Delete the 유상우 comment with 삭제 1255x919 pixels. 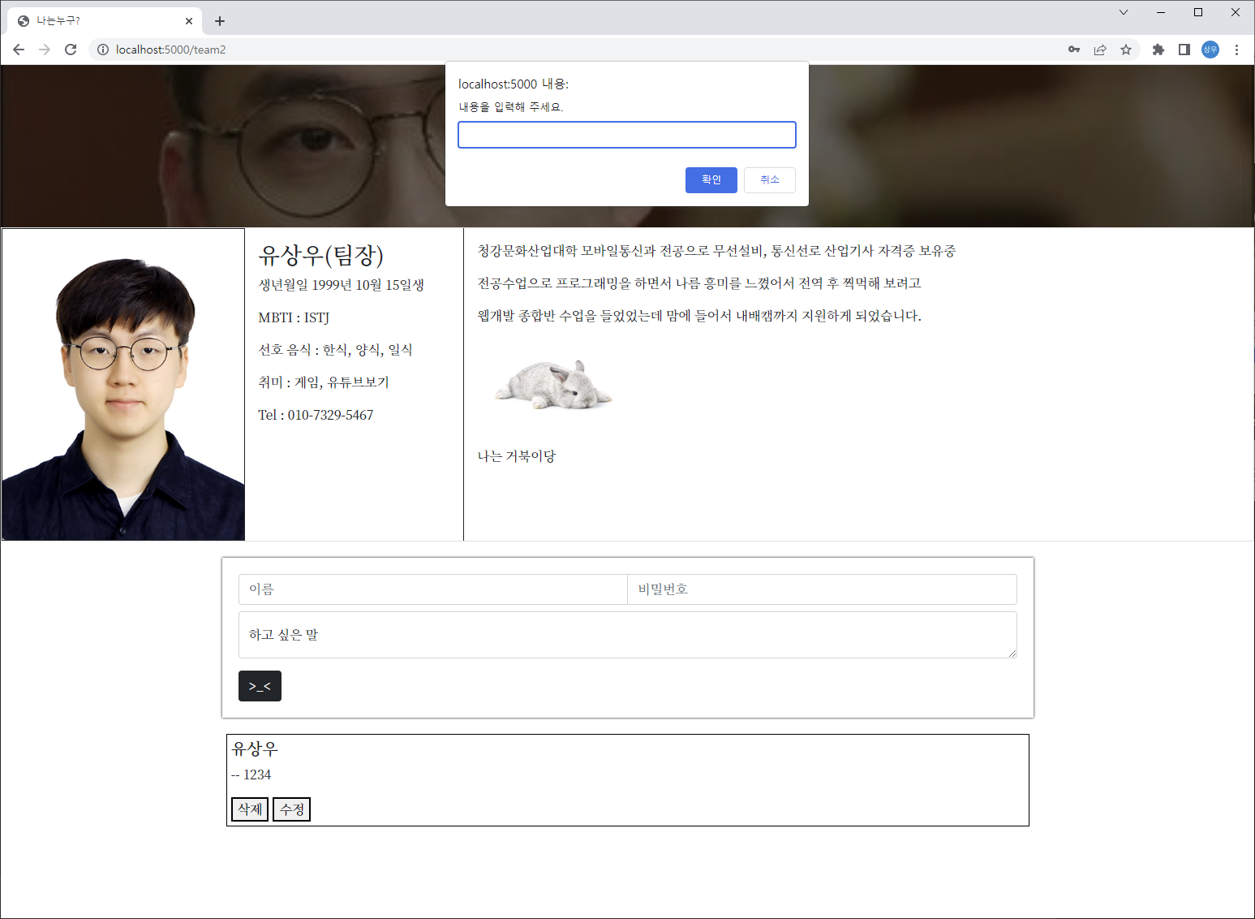(250, 809)
